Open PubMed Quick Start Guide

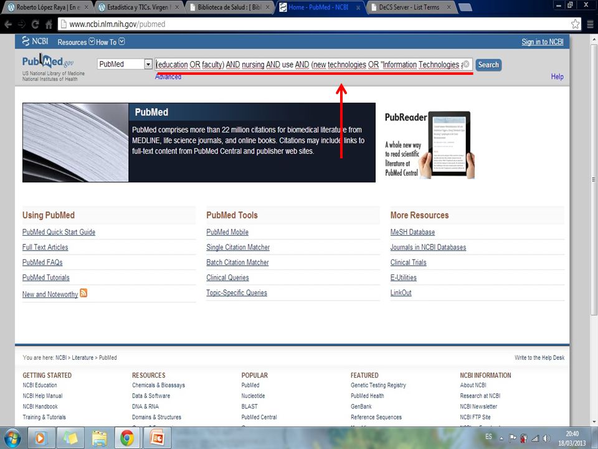(x=59, y=232)
